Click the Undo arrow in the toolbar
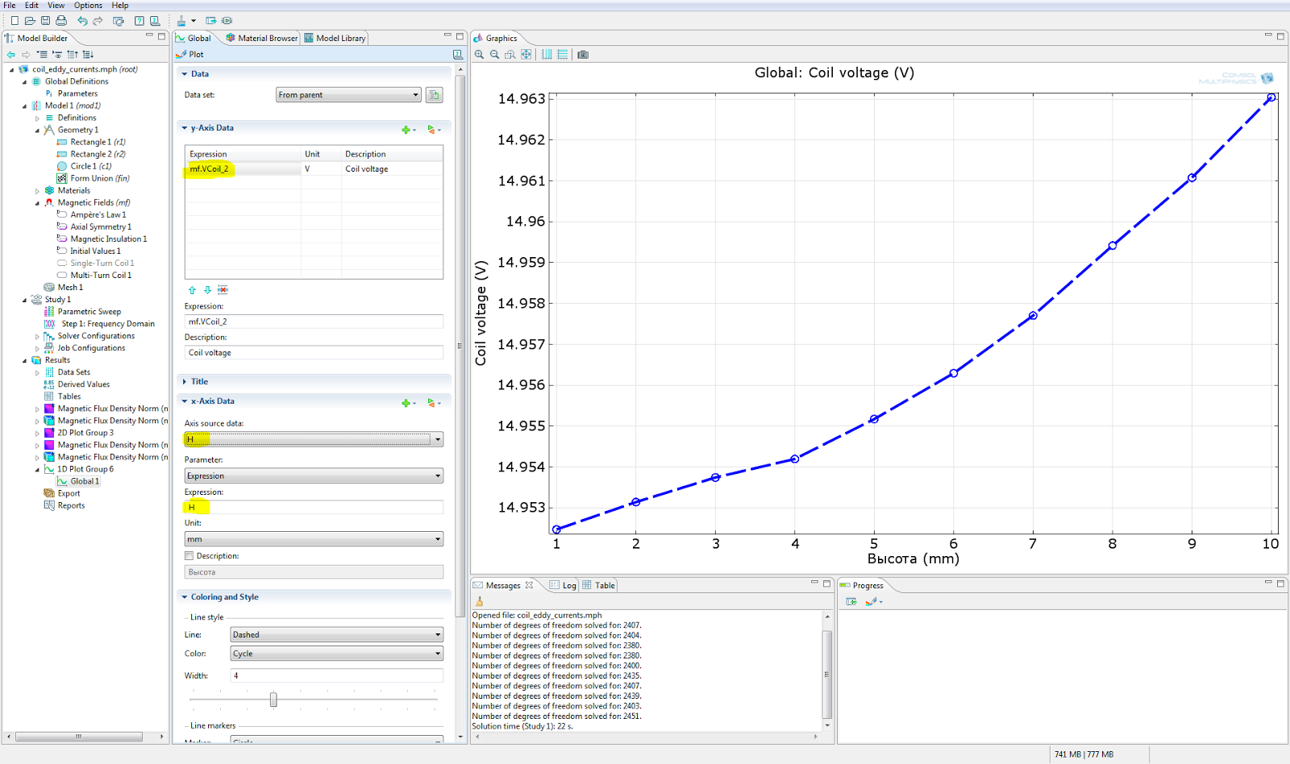The height and width of the screenshot is (764, 1290). pyautogui.click(x=81, y=21)
